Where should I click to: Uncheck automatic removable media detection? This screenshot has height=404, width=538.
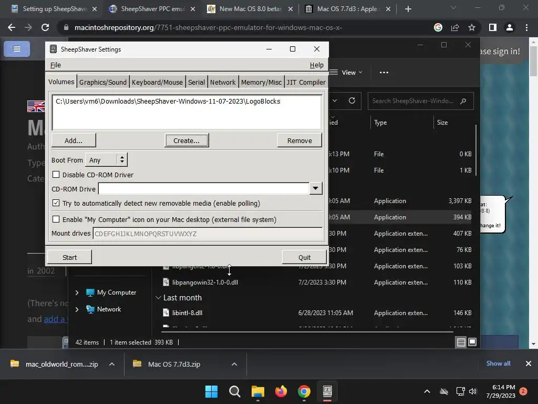click(56, 203)
